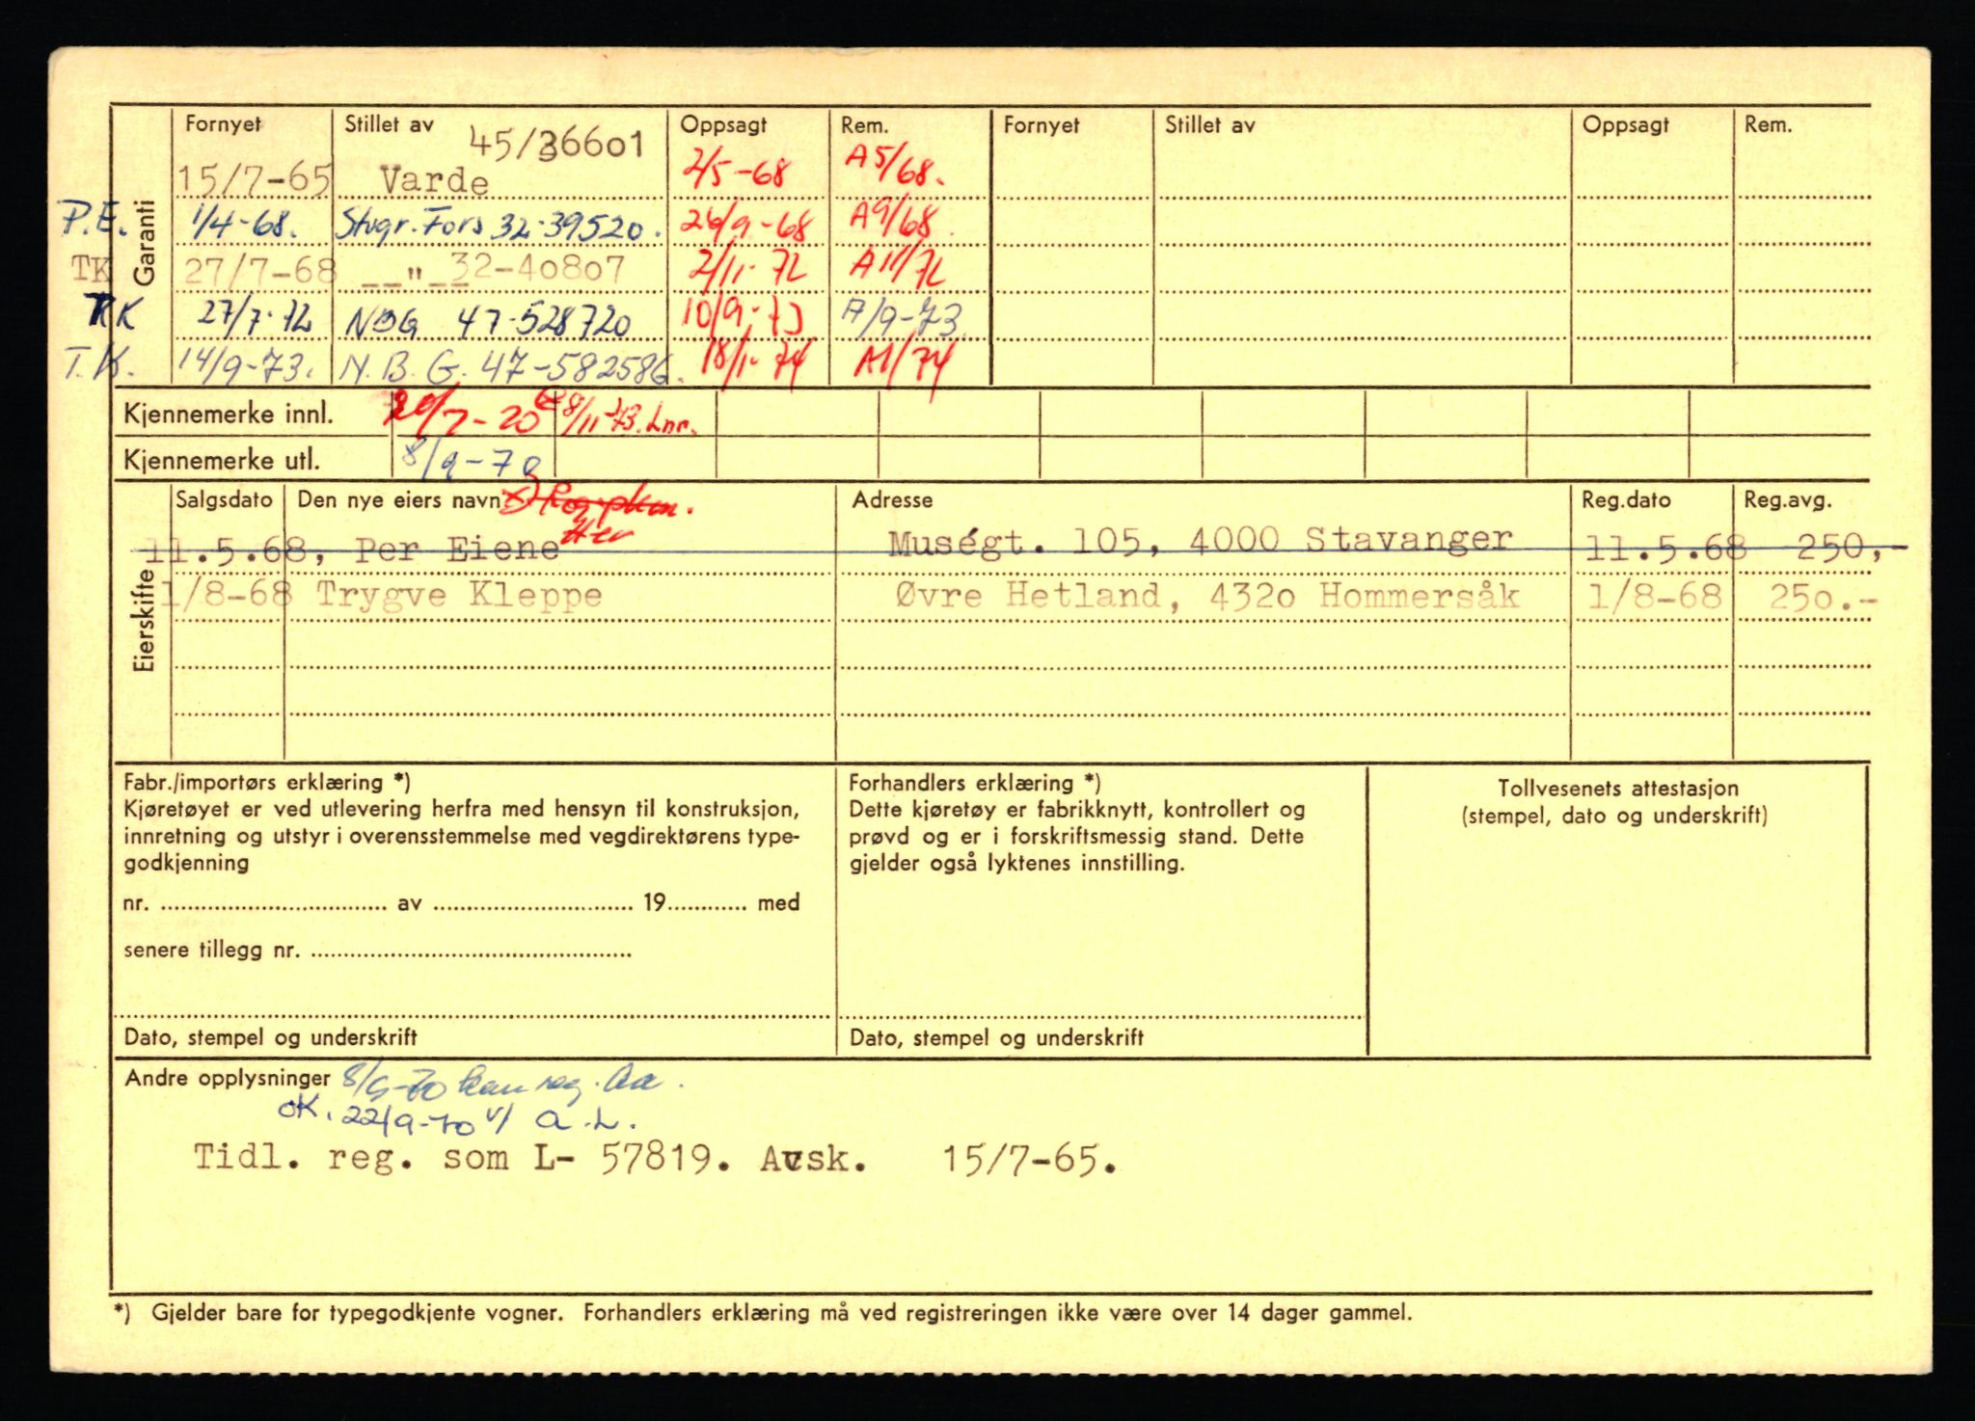Click the handwritten date '8/9-70' by Kjennemerke utl.

[471, 459]
